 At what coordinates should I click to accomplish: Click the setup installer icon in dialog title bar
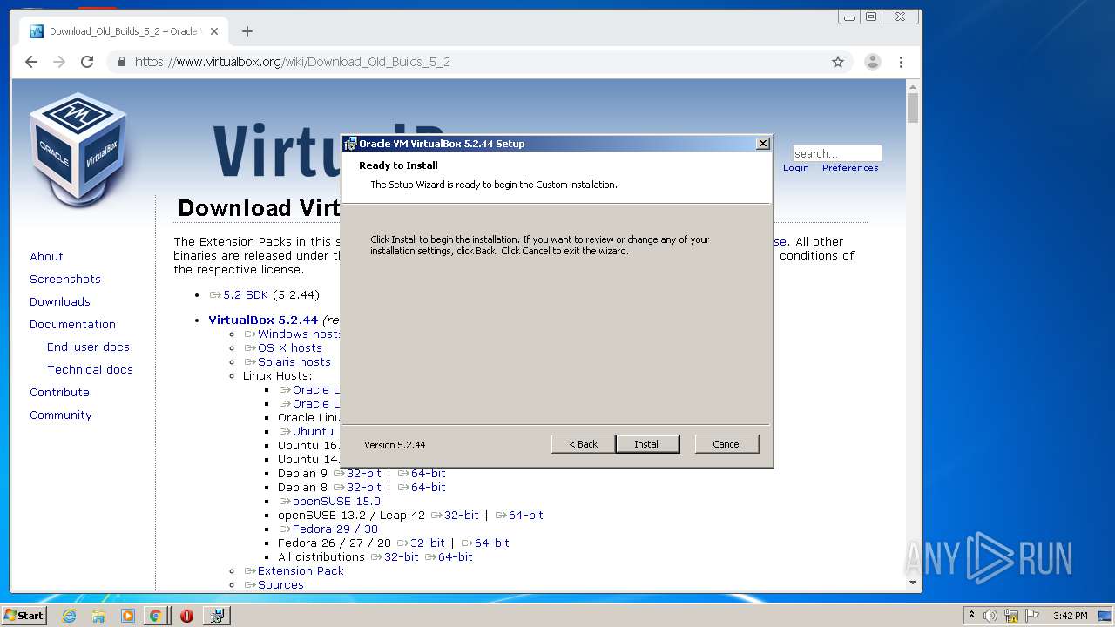[350, 144]
